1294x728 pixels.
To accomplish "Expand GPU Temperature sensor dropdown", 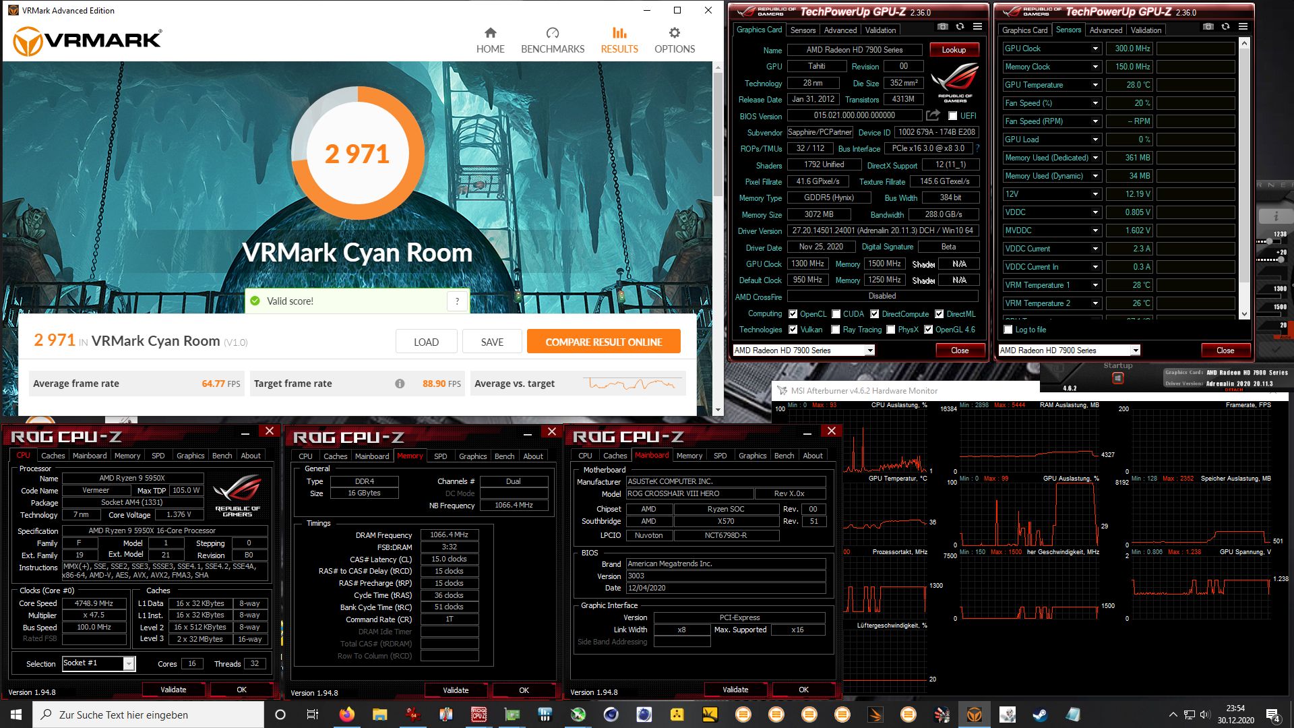I will (1095, 85).
